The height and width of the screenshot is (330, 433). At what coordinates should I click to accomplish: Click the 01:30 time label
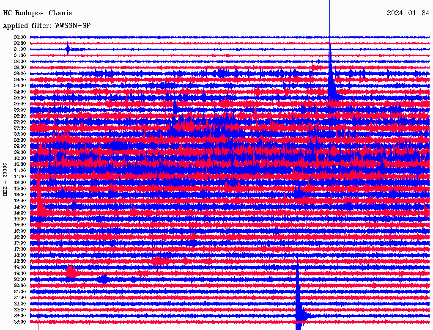(x=20, y=55)
